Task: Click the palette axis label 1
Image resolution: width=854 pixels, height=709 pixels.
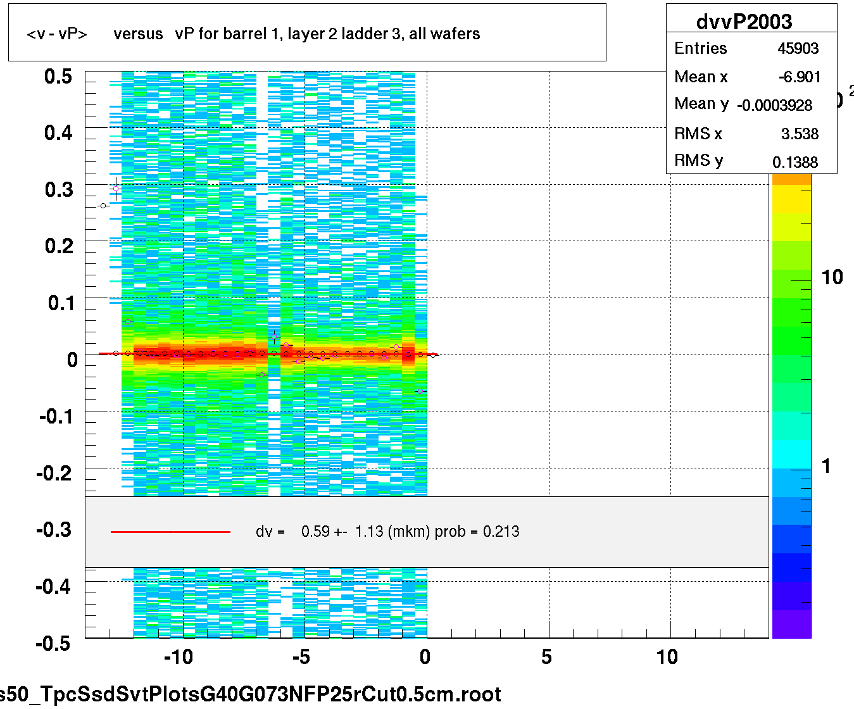Action: (x=826, y=467)
